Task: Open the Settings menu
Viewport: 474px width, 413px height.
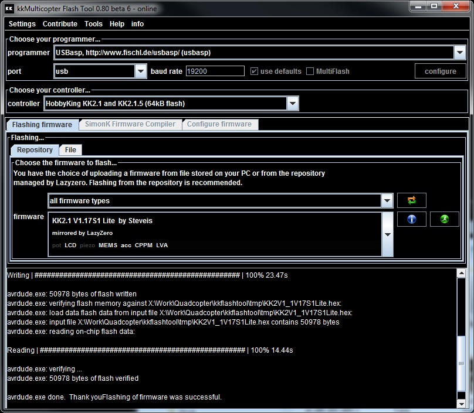Action: (22, 24)
